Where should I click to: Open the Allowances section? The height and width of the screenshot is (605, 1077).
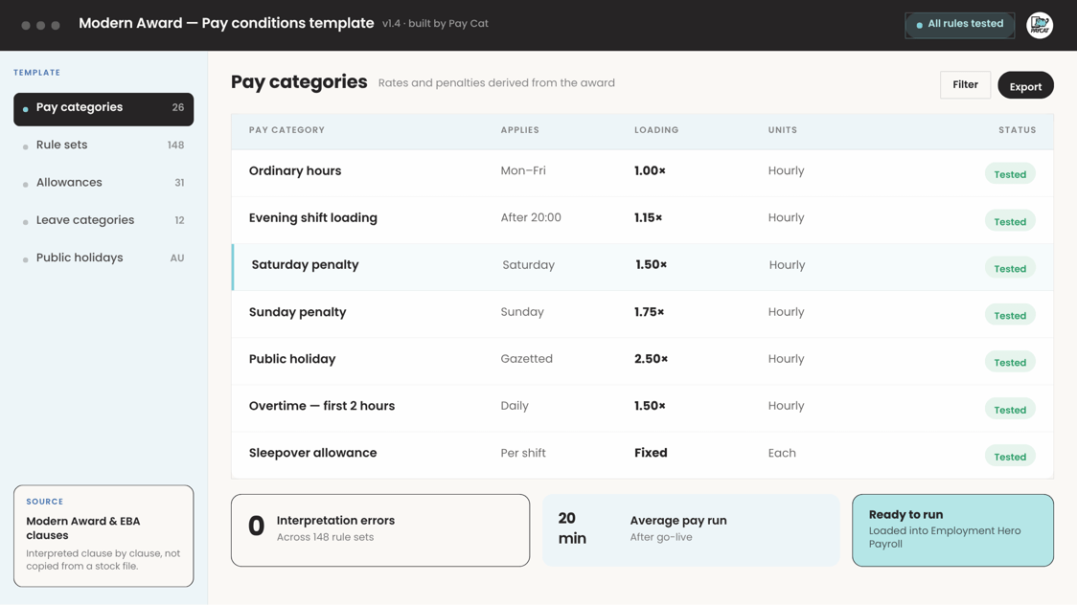pyautogui.click(x=103, y=183)
